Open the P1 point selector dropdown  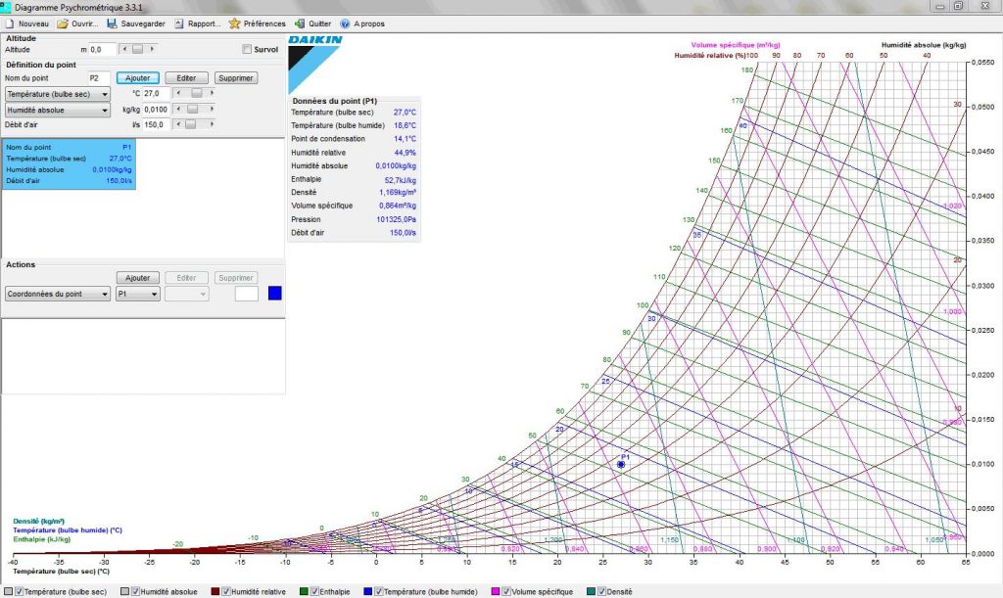pyautogui.click(x=137, y=294)
